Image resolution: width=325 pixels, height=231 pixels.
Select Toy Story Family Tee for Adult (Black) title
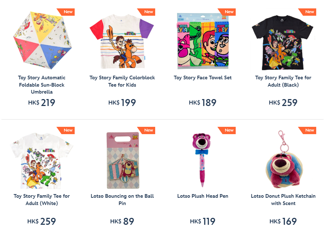click(x=283, y=81)
